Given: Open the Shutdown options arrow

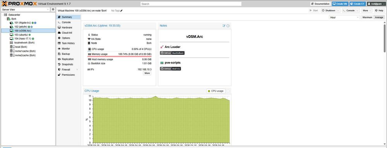Looking at the screenshot, I should 338,10.
